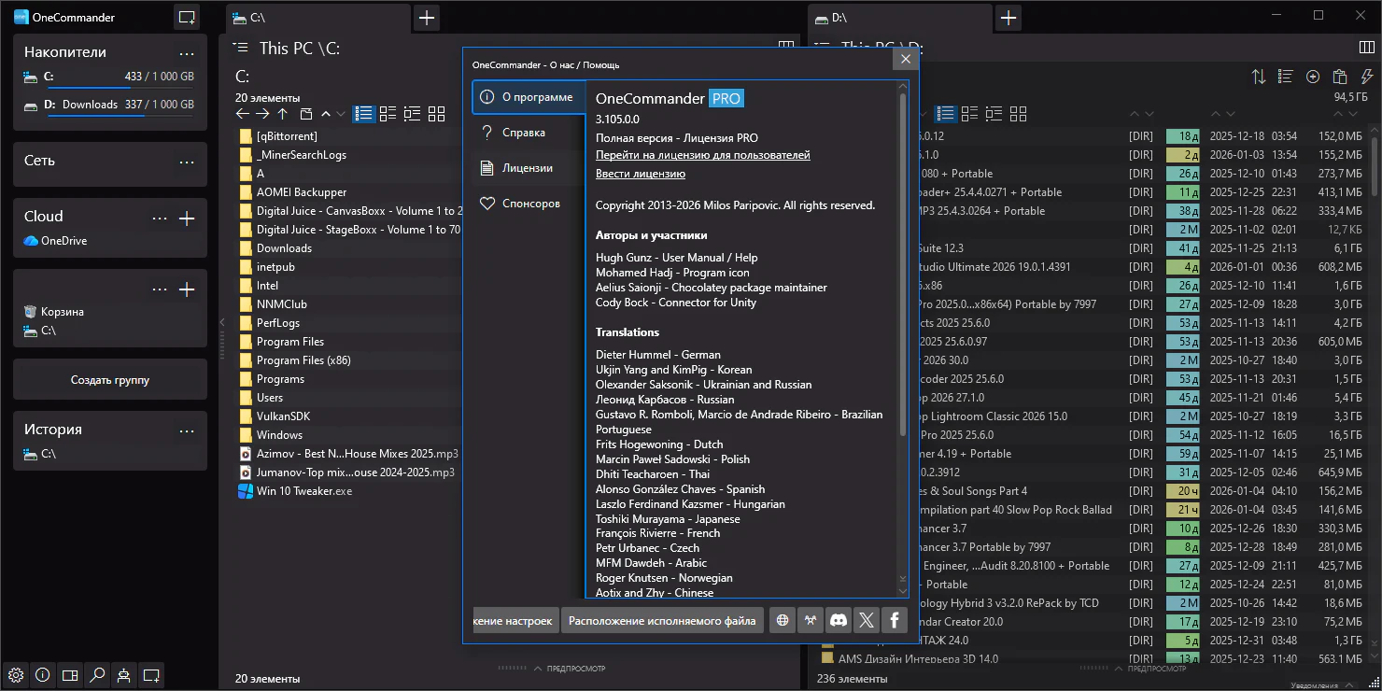Viewport: 1382px width, 691px height.
Task: Open the Discord icon in the dialog
Action: tap(839, 620)
